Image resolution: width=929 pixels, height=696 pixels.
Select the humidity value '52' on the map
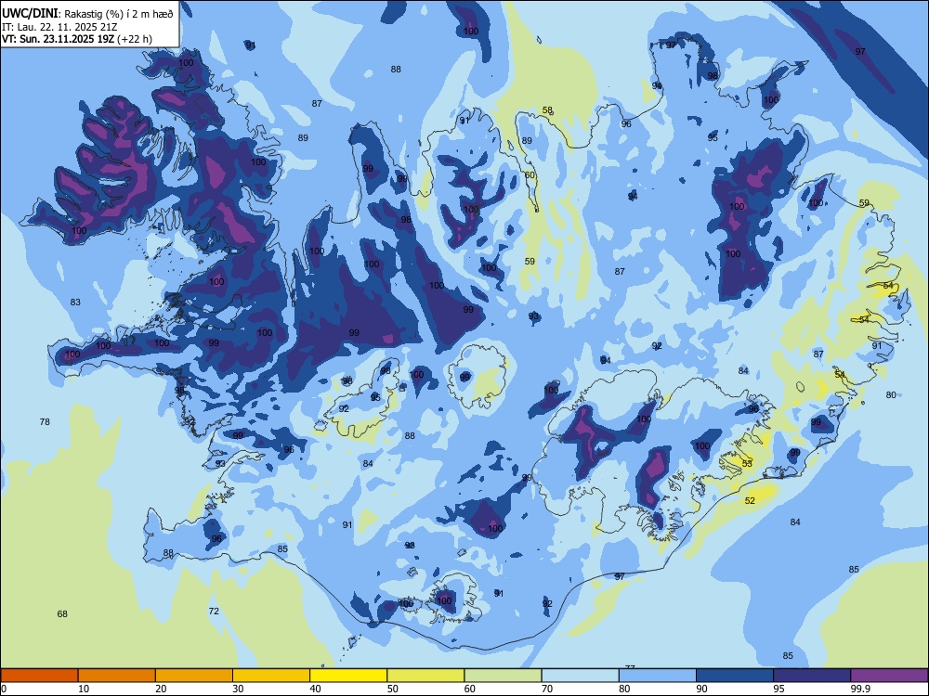tap(750, 501)
